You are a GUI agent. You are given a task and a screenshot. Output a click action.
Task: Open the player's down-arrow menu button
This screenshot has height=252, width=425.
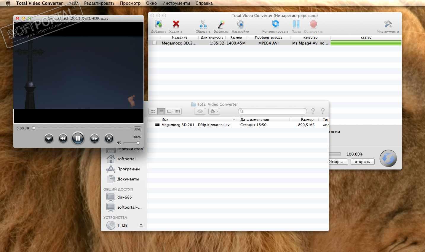49,138
